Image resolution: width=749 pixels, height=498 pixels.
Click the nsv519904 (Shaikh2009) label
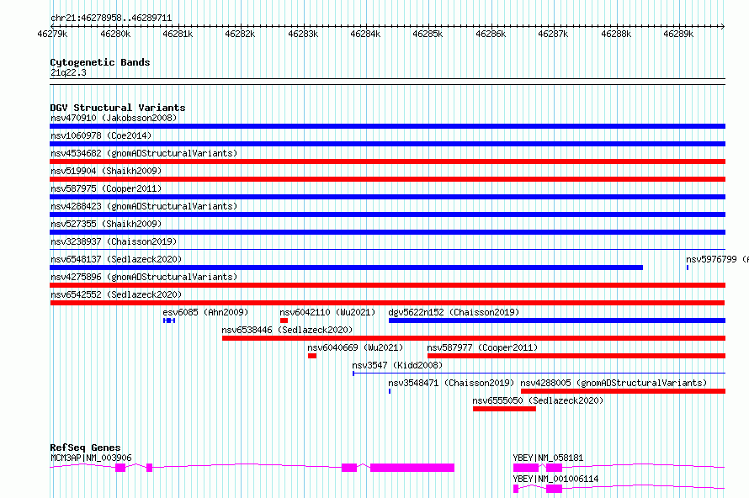coord(106,171)
